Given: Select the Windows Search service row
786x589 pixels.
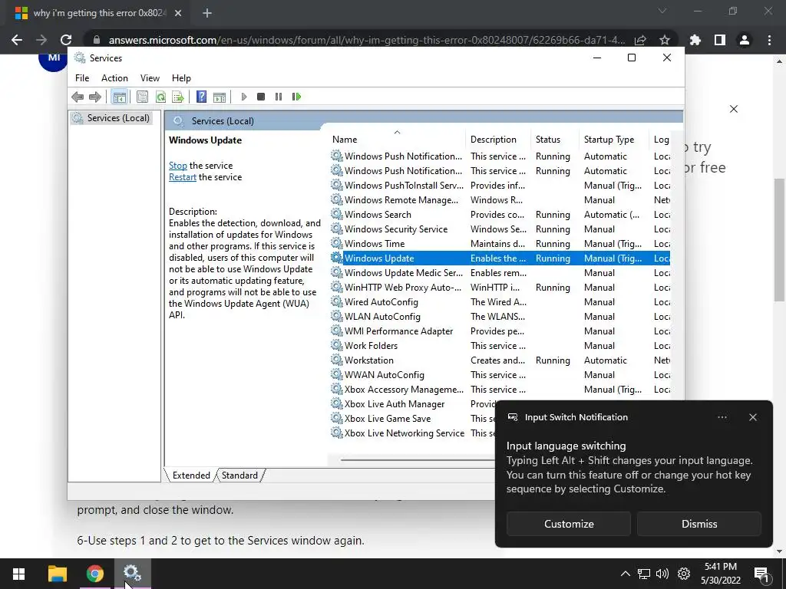Looking at the screenshot, I should click(x=500, y=215).
